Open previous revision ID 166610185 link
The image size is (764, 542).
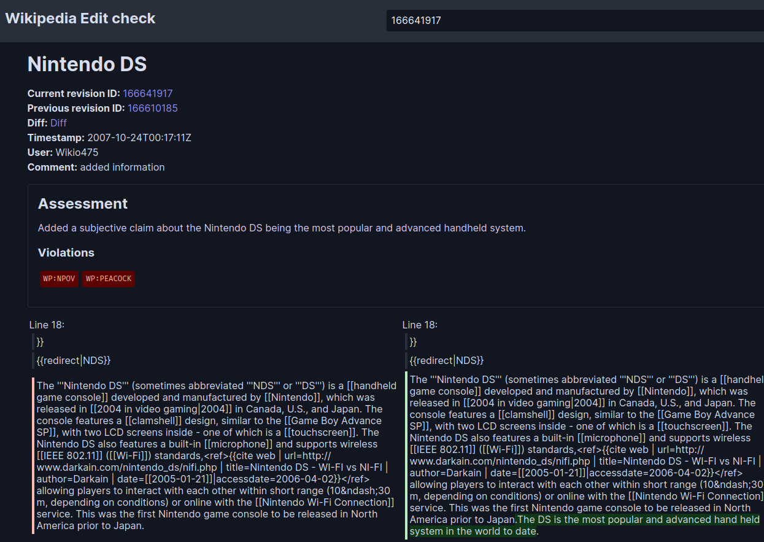pyautogui.click(x=153, y=108)
